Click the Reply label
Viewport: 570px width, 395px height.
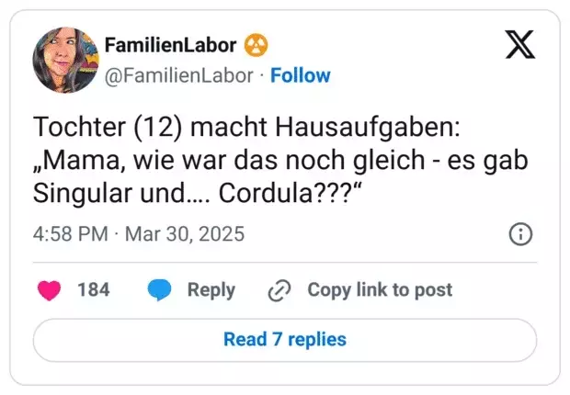point(211,290)
